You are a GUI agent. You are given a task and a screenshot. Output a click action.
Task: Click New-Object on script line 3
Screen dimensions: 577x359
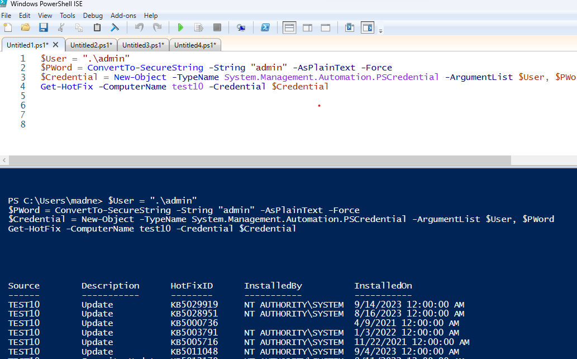[x=140, y=77]
